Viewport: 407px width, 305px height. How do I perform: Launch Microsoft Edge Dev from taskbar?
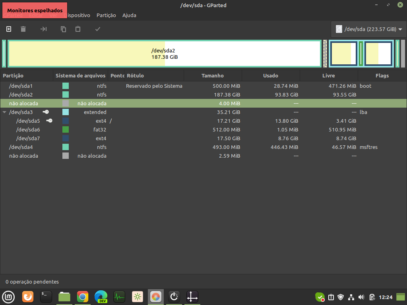point(101,297)
